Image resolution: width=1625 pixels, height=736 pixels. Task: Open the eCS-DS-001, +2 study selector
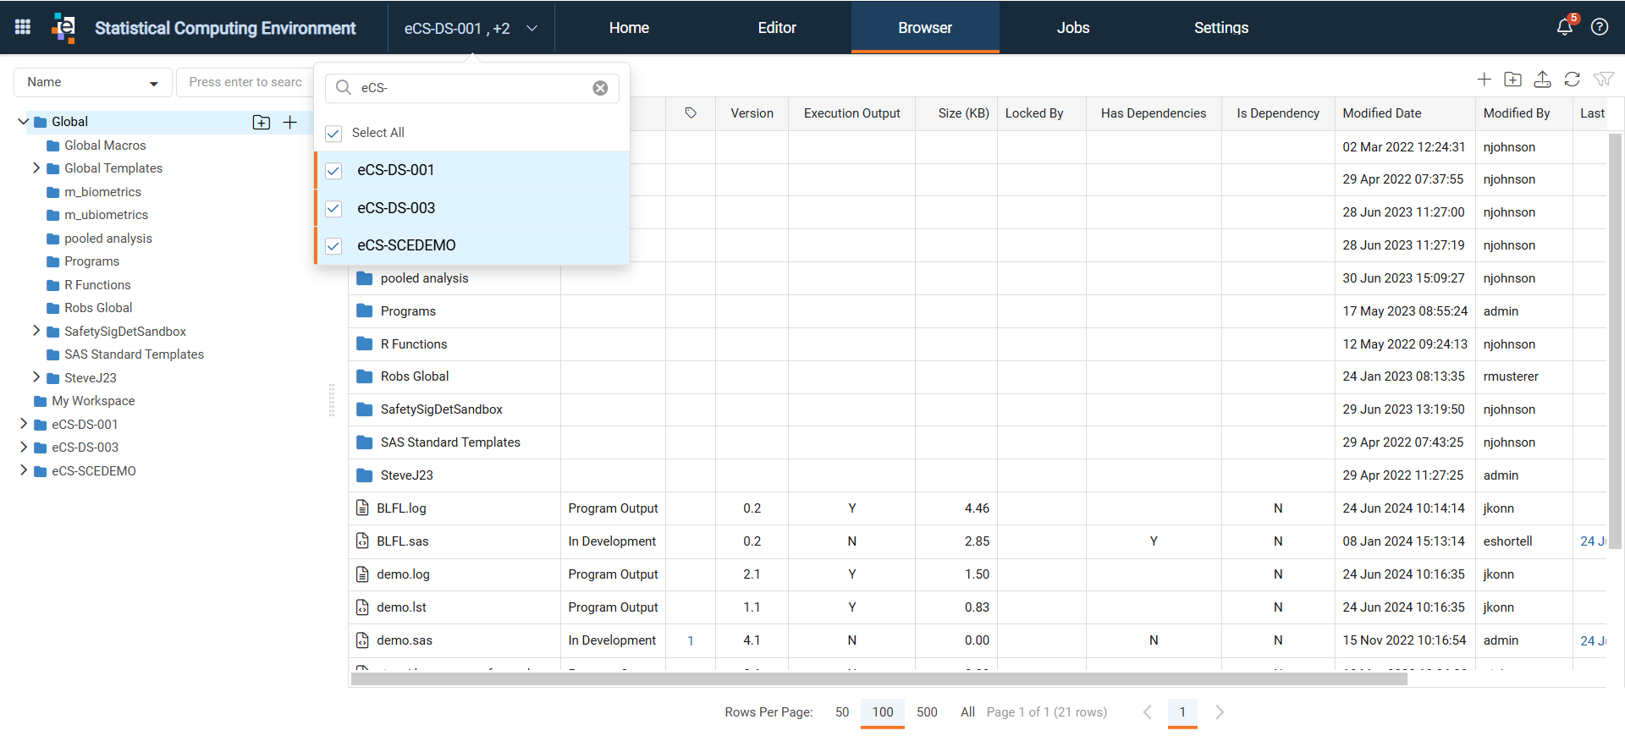(471, 28)
